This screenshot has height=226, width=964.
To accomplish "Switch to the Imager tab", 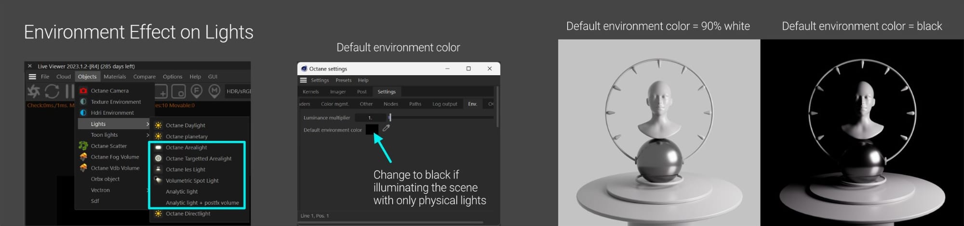I will [x=338, y=91].
